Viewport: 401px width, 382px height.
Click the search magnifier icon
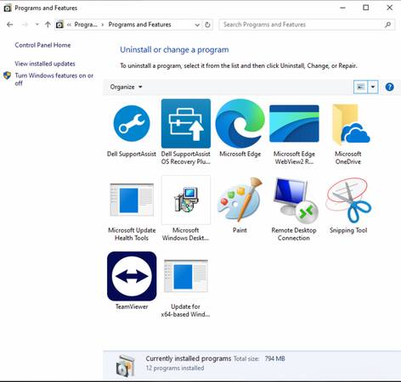387,25
